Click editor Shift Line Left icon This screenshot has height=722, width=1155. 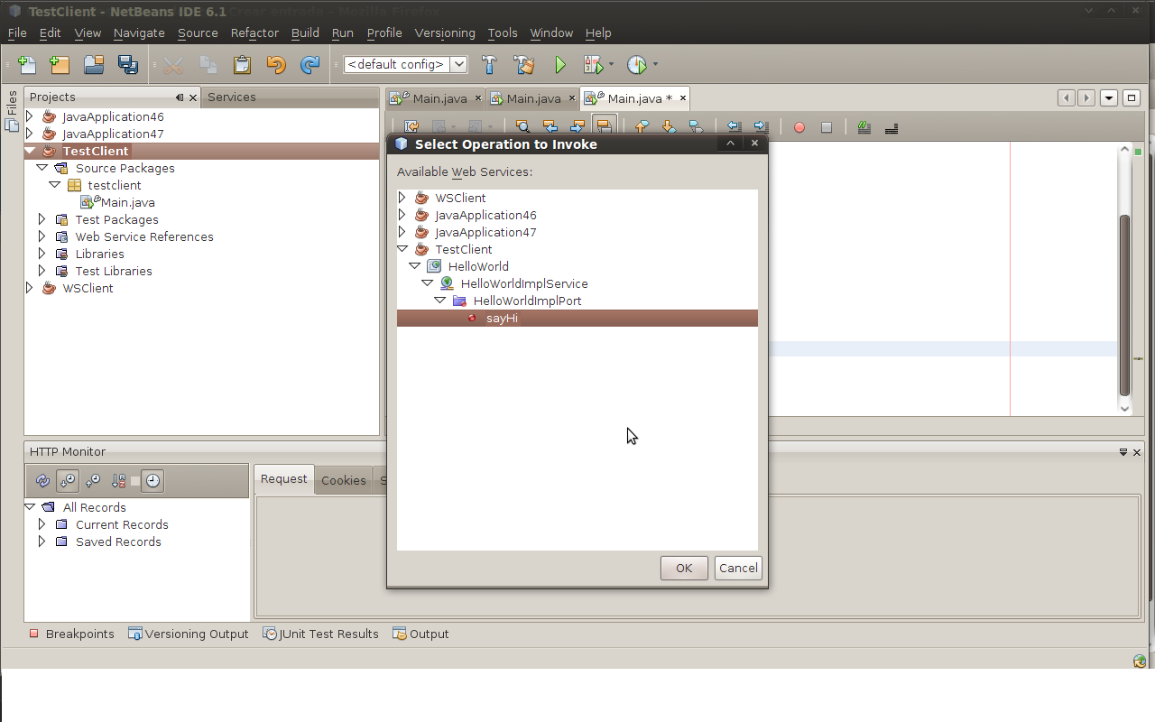(x=734, y=127)
